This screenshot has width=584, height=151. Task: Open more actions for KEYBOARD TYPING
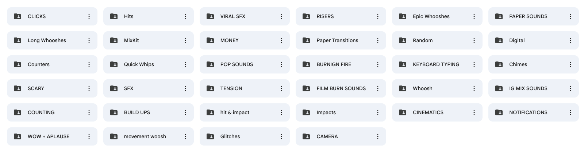(474, 64)
